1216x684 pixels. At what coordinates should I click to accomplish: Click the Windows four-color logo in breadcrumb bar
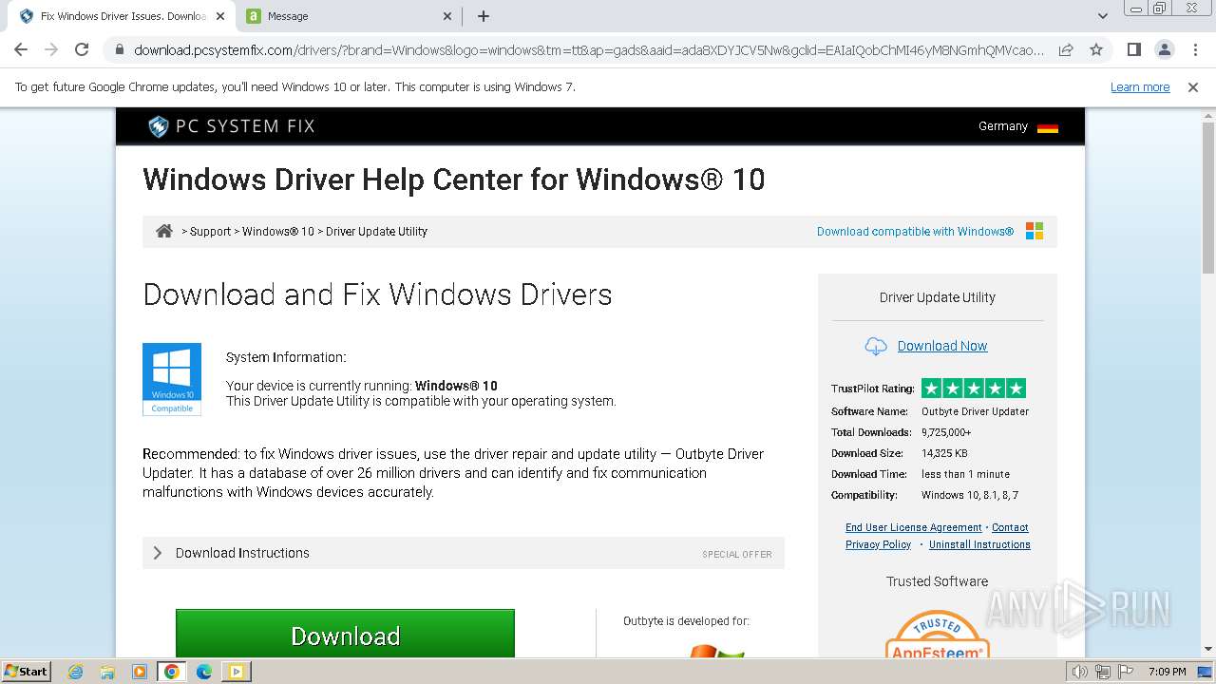[1035, 231]
